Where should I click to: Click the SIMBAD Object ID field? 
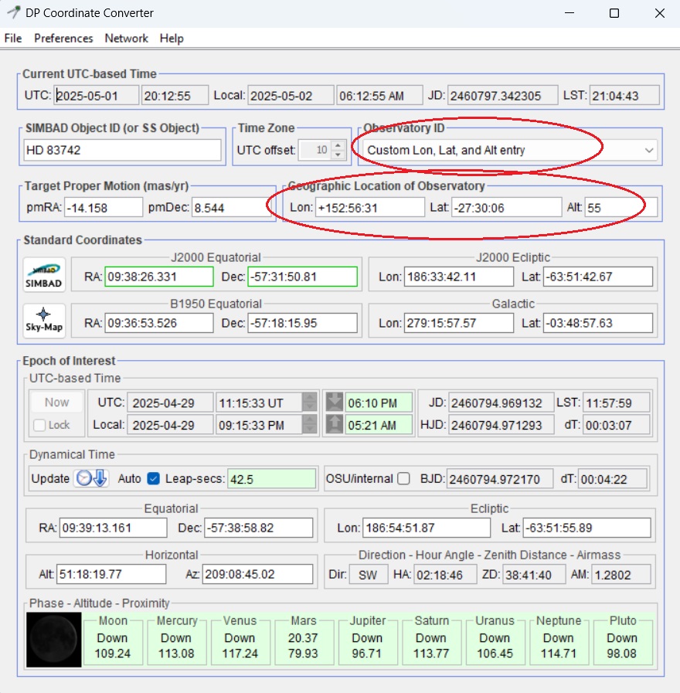(122, 151)
